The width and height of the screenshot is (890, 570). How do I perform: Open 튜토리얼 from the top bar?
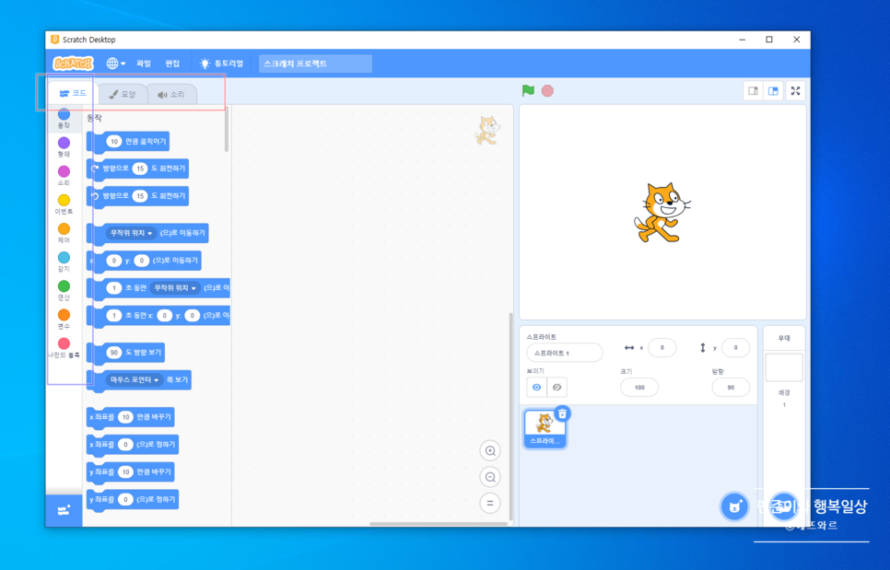[x=222, y=64]
